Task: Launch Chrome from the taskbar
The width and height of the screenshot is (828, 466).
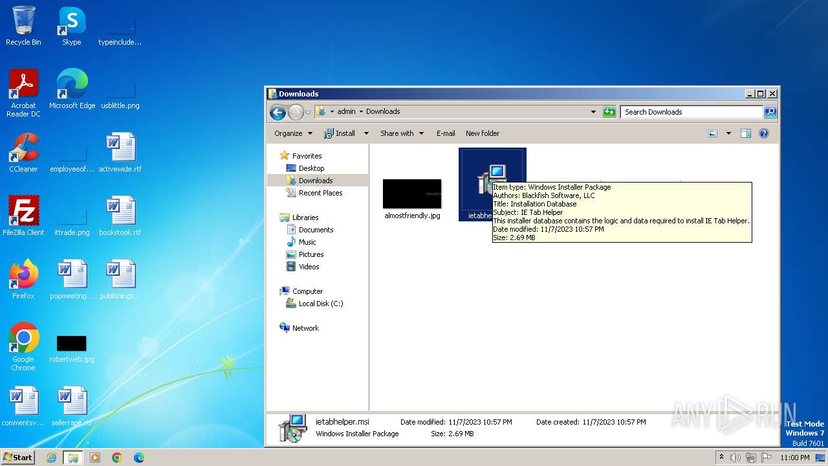Action: pyautogui.click(x=117, y=458)
